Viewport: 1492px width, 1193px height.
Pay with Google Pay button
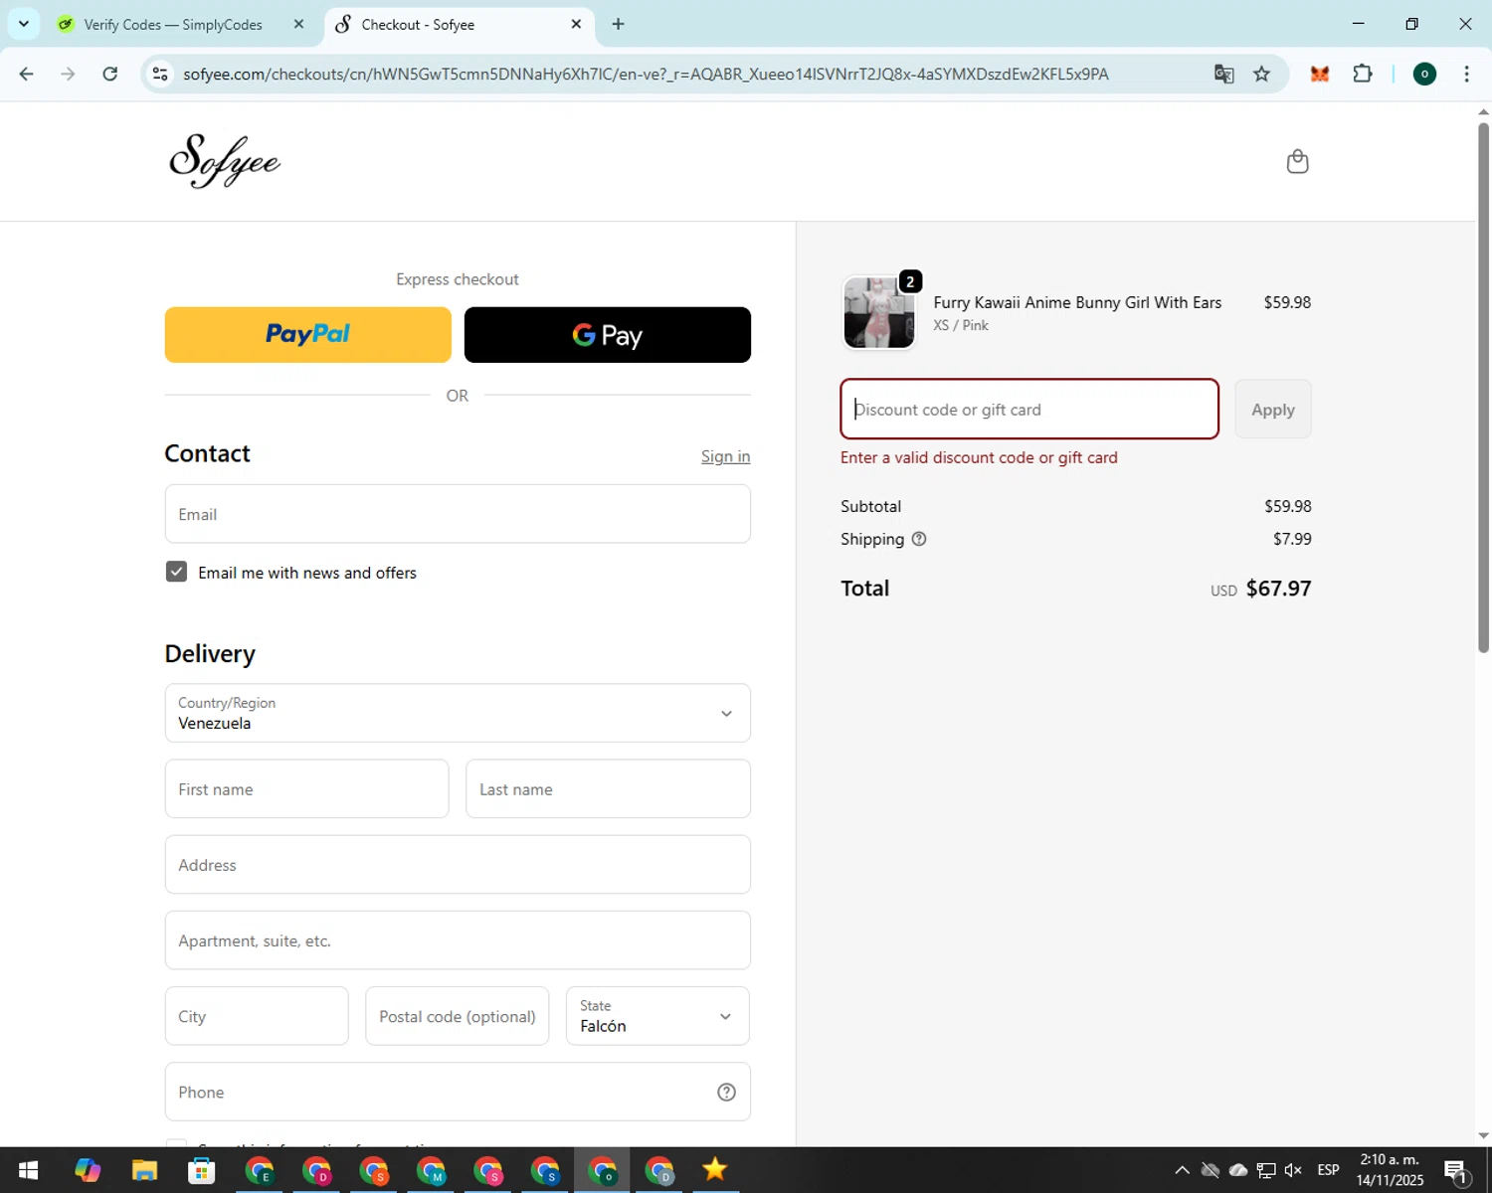click(x=608, y=335)
